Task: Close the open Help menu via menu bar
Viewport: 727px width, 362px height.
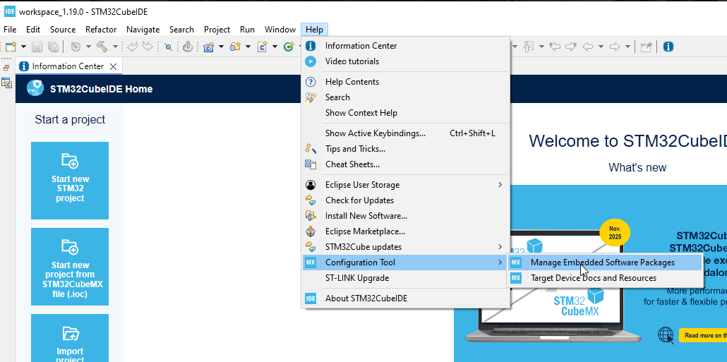Action: pyautogui.click(x=314, y=30)
